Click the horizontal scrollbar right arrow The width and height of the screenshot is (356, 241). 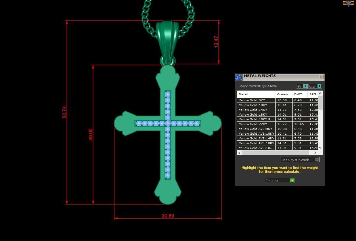click(315, 153)
